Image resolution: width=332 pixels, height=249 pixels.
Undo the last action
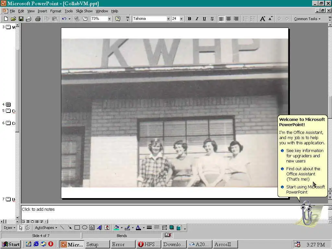coord(64,19)
